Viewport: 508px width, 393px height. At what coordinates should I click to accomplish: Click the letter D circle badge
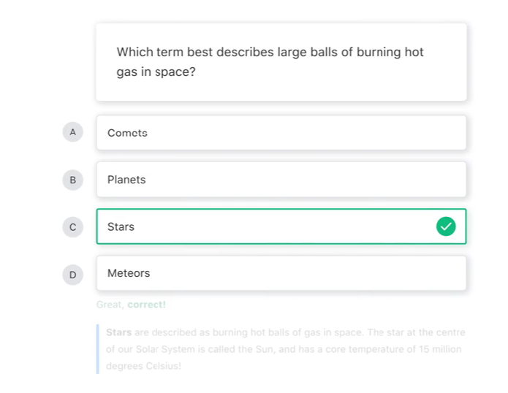tap(72, 275)
